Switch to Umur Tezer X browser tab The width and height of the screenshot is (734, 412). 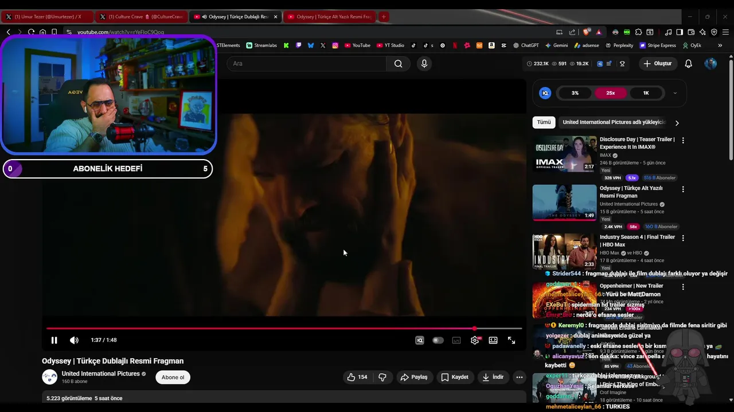pos(47,17)
